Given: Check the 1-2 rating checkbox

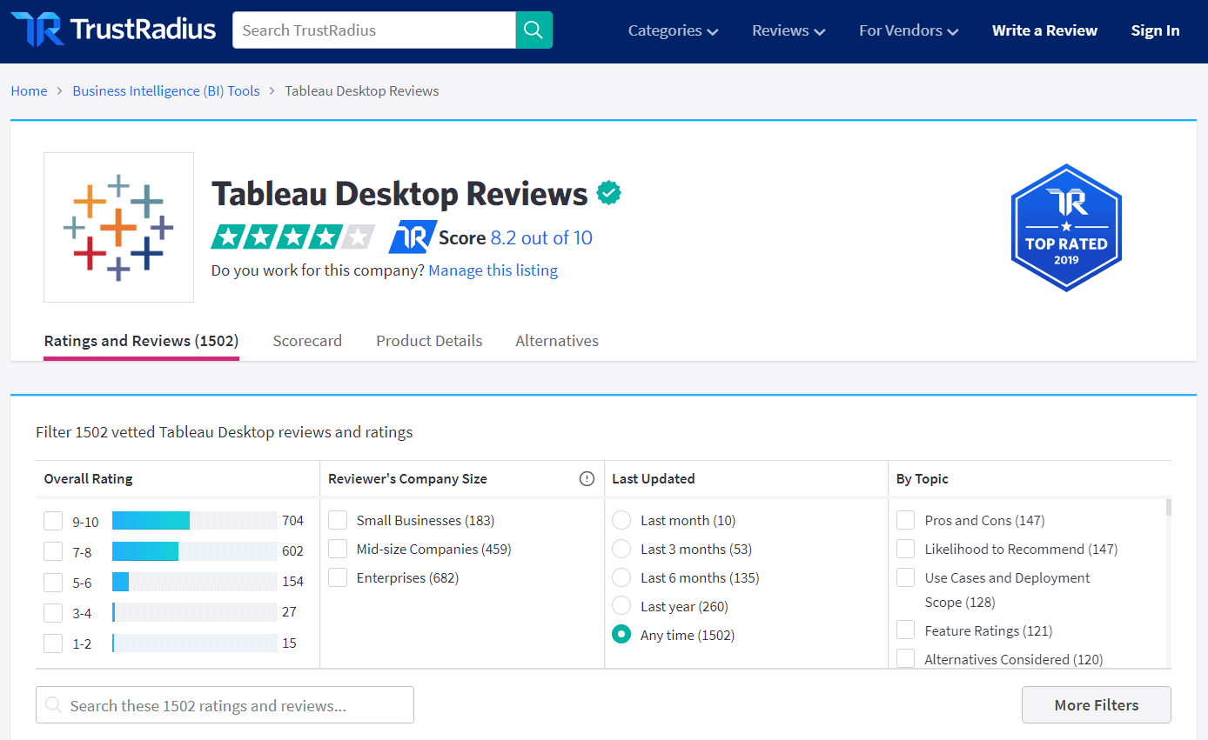Looking at the screenshot, I should click(x=53, y=643).
